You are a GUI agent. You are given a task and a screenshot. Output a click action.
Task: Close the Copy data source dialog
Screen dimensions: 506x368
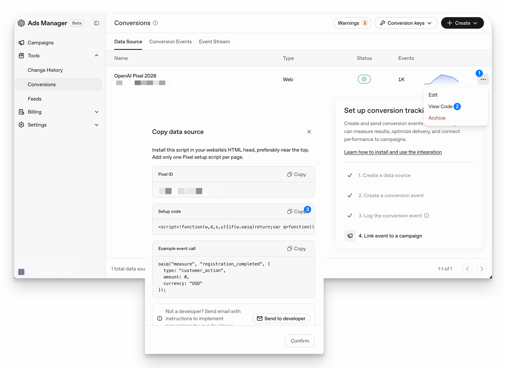pyautogui.click(x=309, y=132)
